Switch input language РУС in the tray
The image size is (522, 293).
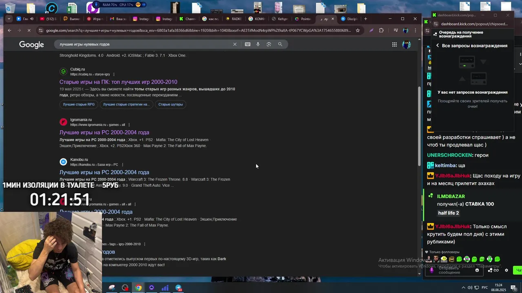pyautogui.click(x=485, y=288)
